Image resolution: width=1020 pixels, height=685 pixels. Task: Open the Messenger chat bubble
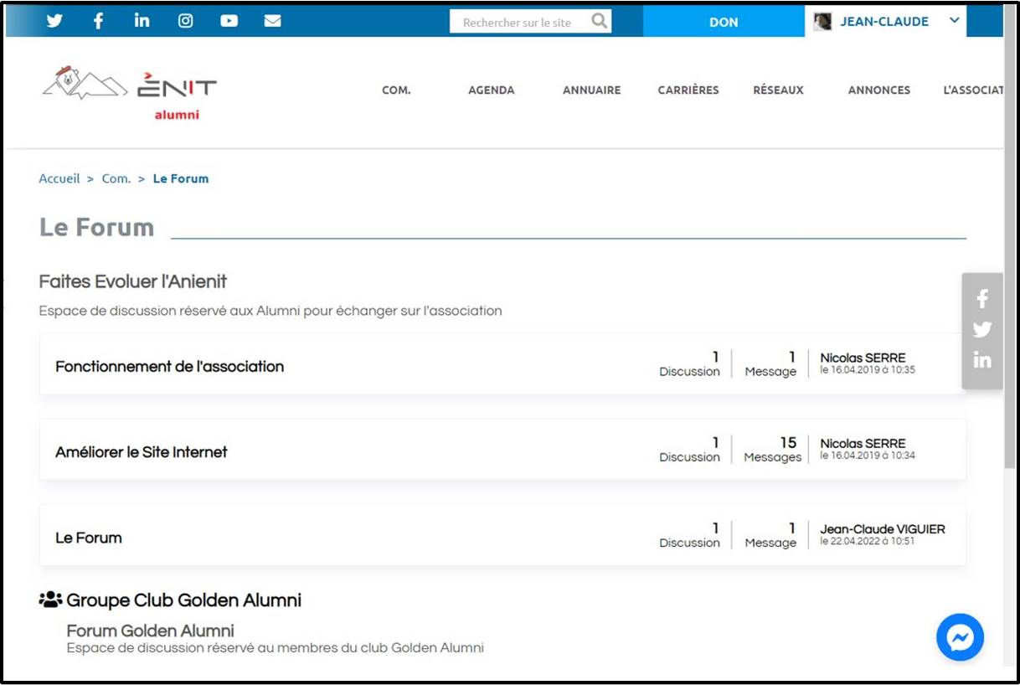pyautogui.click(x=960, y=638)
